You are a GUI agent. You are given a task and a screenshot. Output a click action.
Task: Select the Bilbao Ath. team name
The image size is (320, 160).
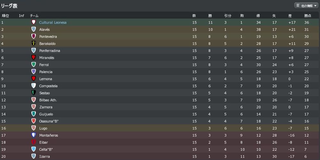click(x=48, y=100)
